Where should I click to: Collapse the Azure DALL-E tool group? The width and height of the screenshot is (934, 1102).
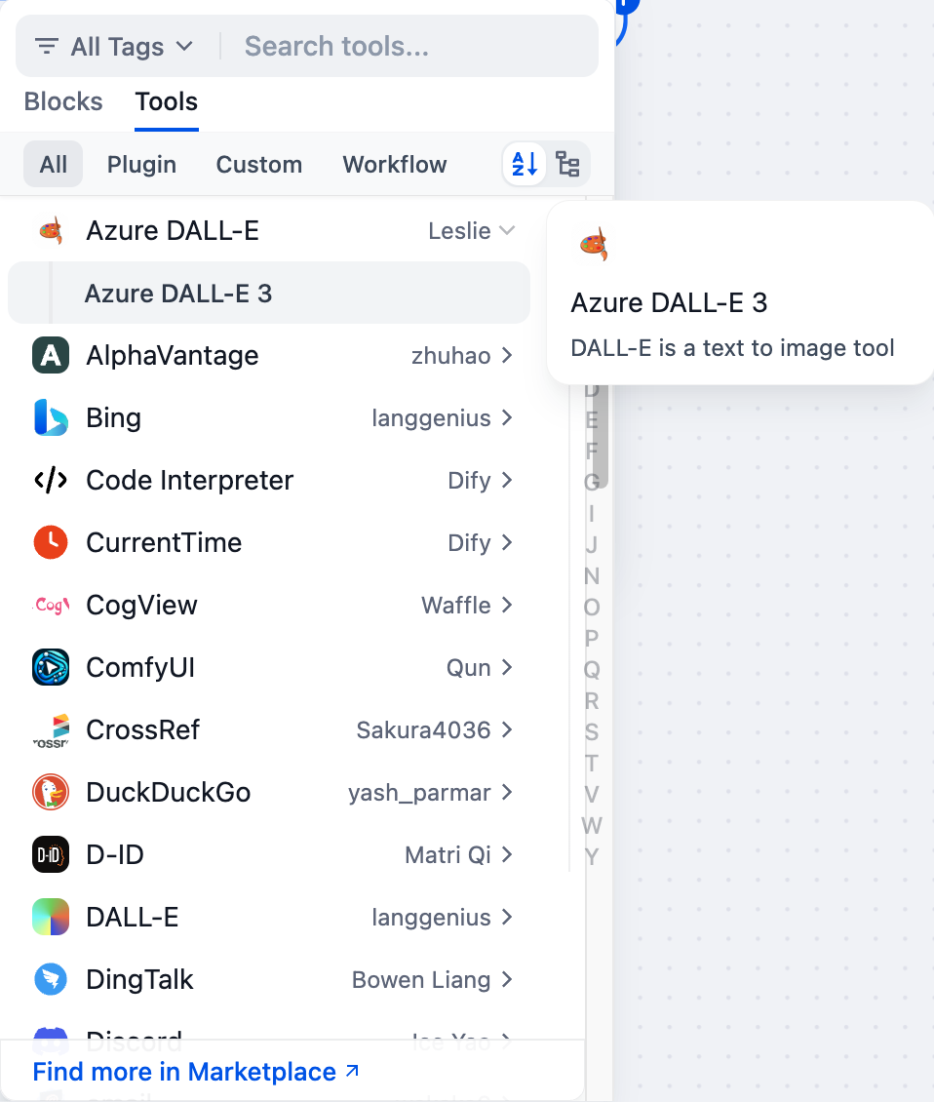coord(506,231)
